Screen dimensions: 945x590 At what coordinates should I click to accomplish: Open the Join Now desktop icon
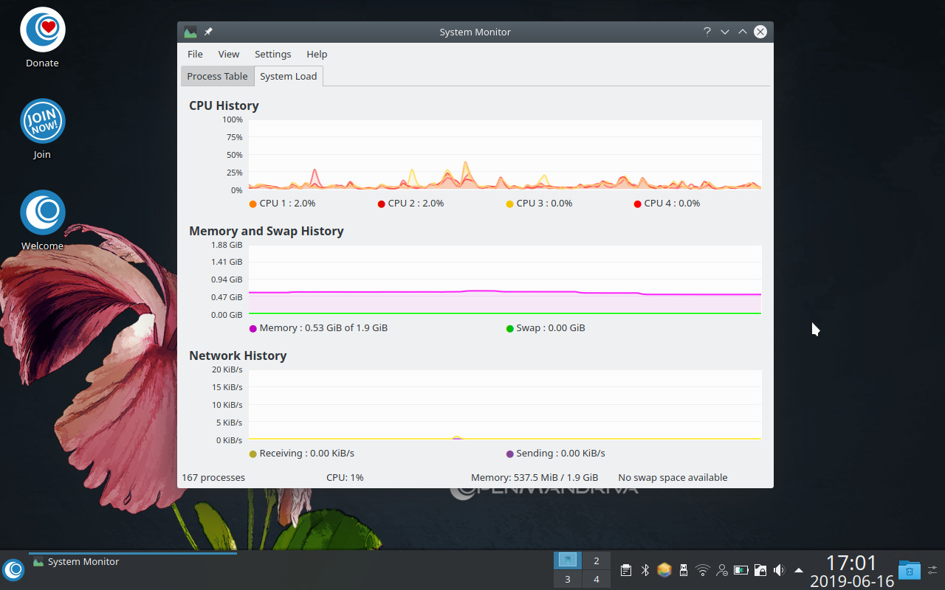pos(42,121)
